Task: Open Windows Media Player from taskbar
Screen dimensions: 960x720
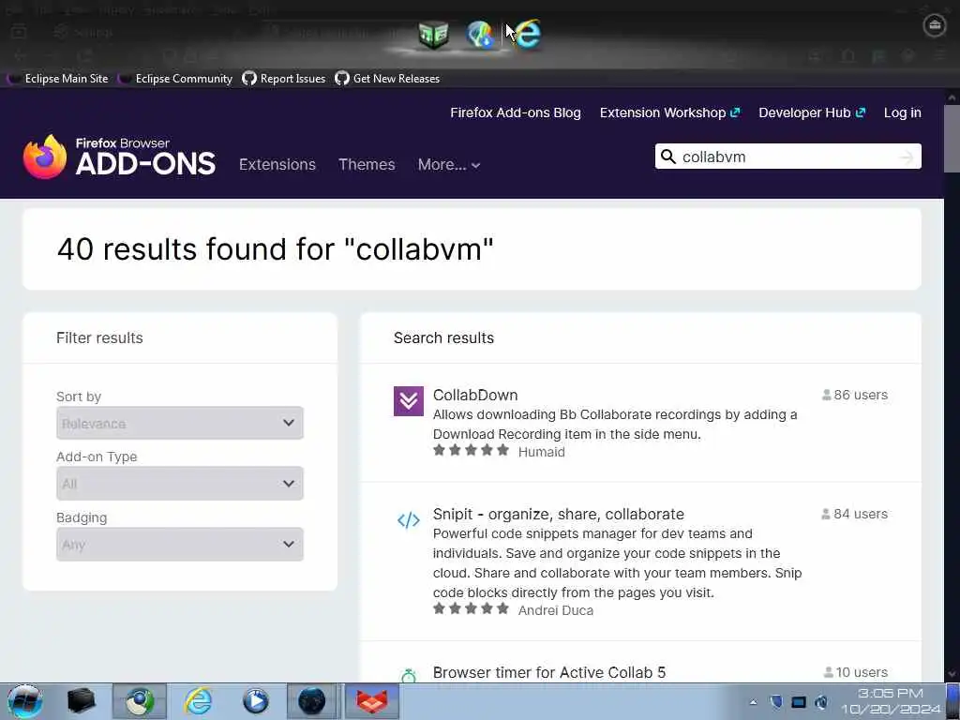Action: click(255, 701)
